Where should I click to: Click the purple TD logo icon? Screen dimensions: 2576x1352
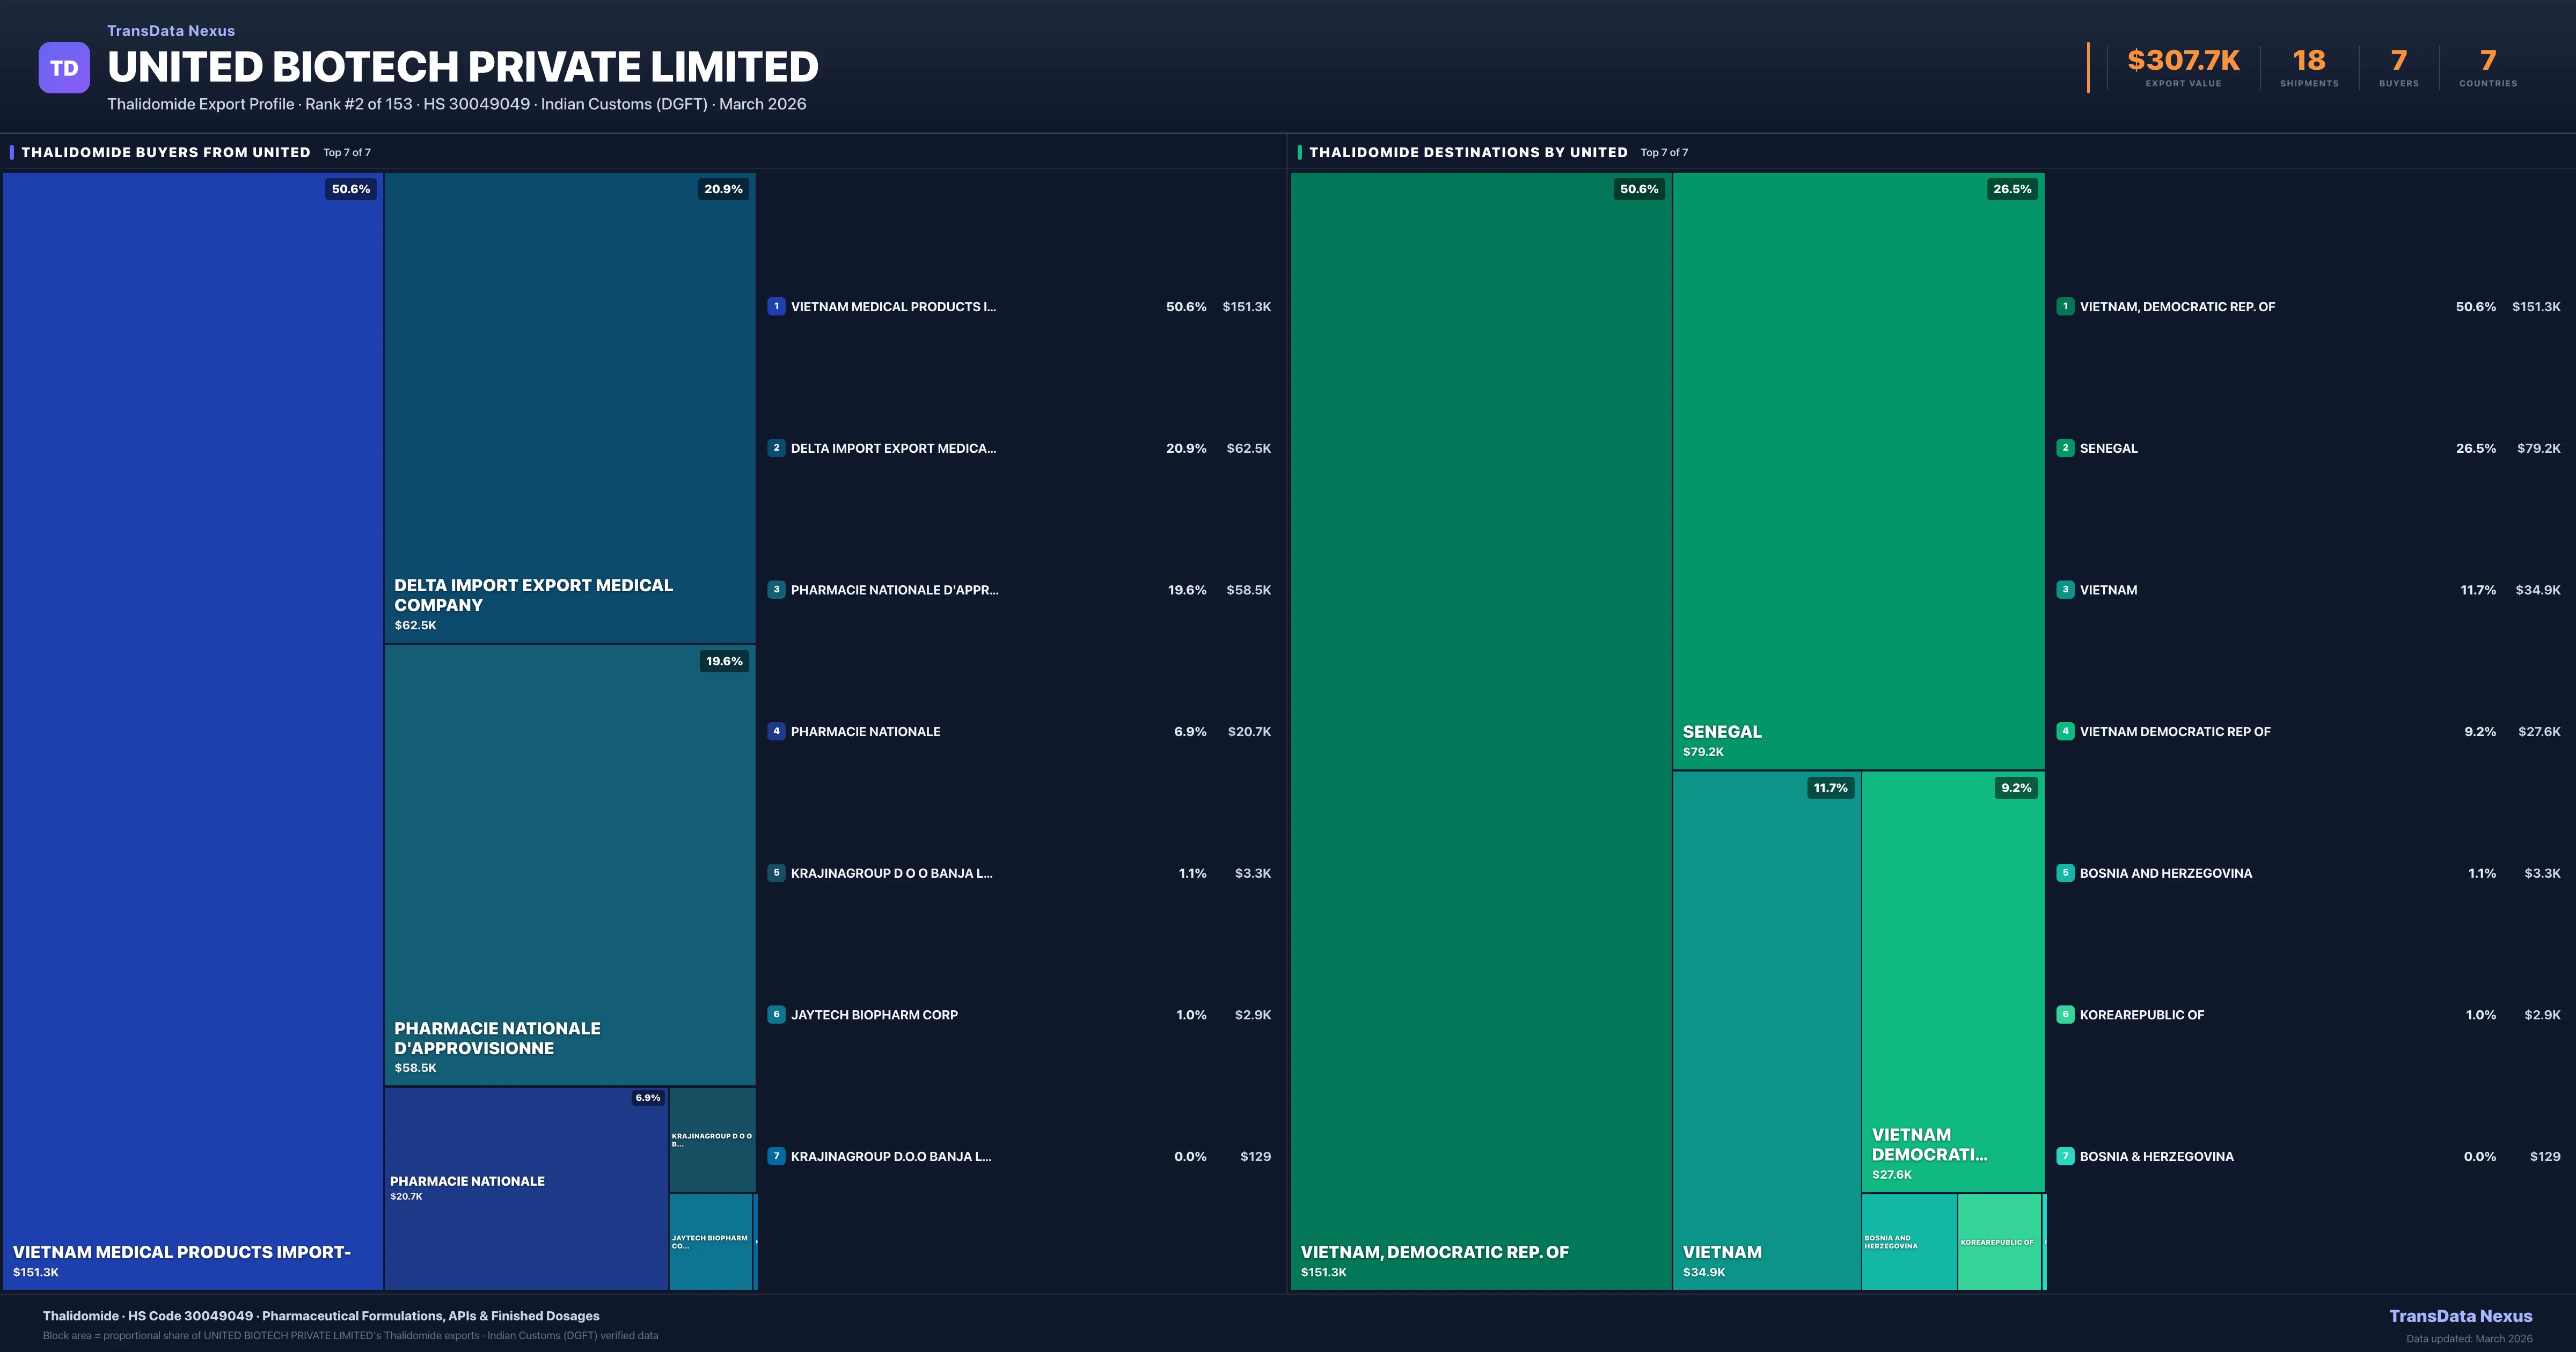(x=64, y=68)
